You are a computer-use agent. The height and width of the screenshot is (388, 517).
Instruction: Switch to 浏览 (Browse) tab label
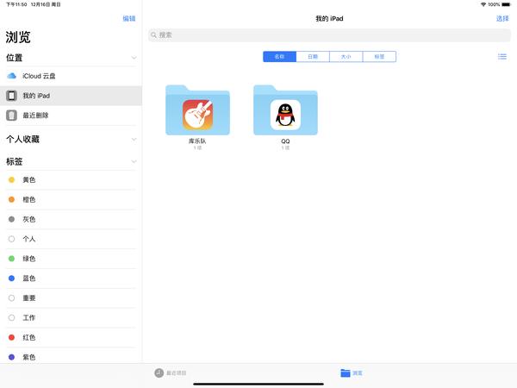tap(358, 373)
